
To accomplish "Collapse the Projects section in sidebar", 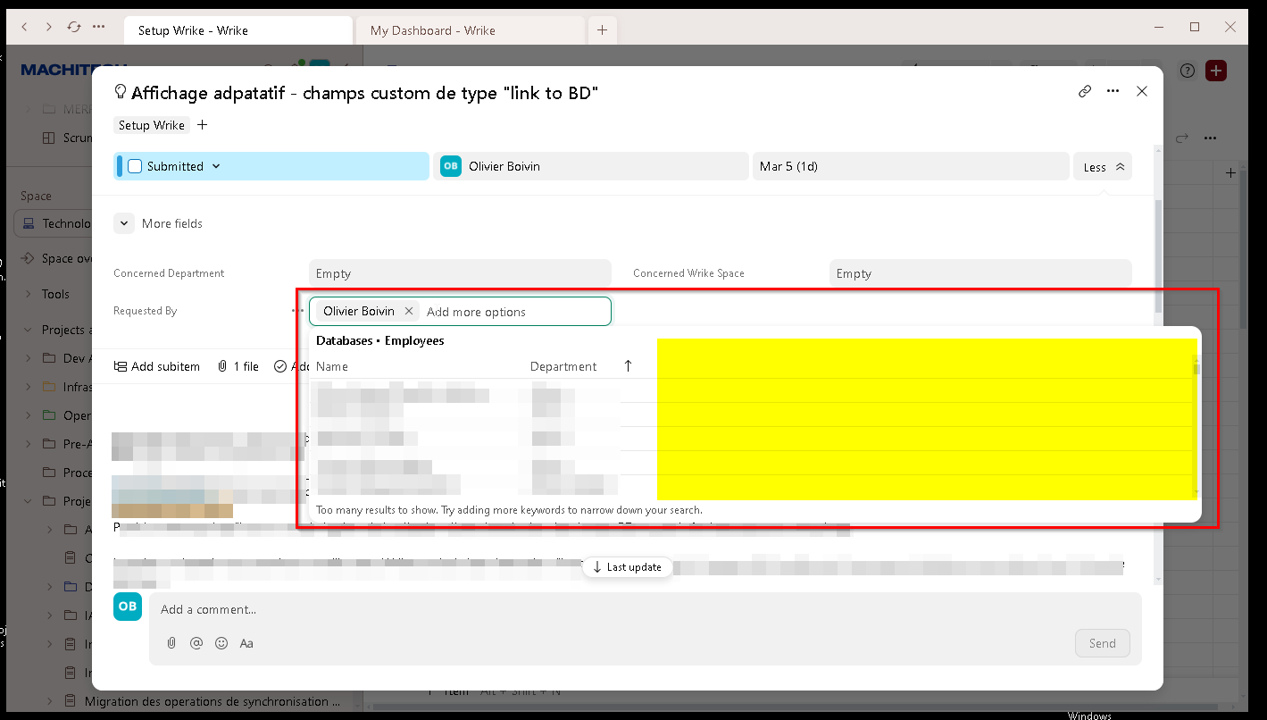I will click(x=28, y=330).
